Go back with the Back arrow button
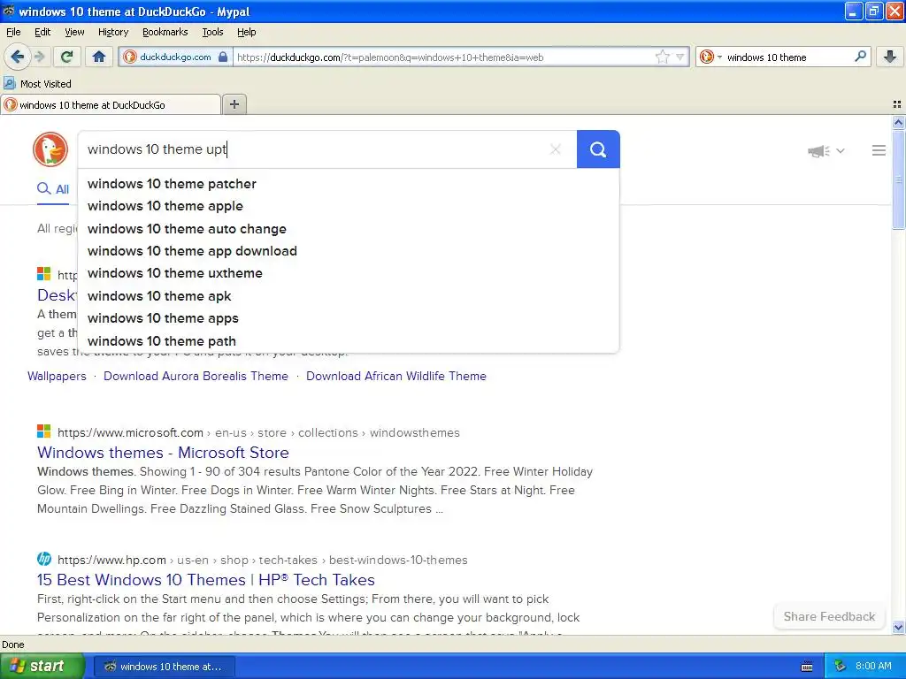The image size is (906, 679). (17, 57)
